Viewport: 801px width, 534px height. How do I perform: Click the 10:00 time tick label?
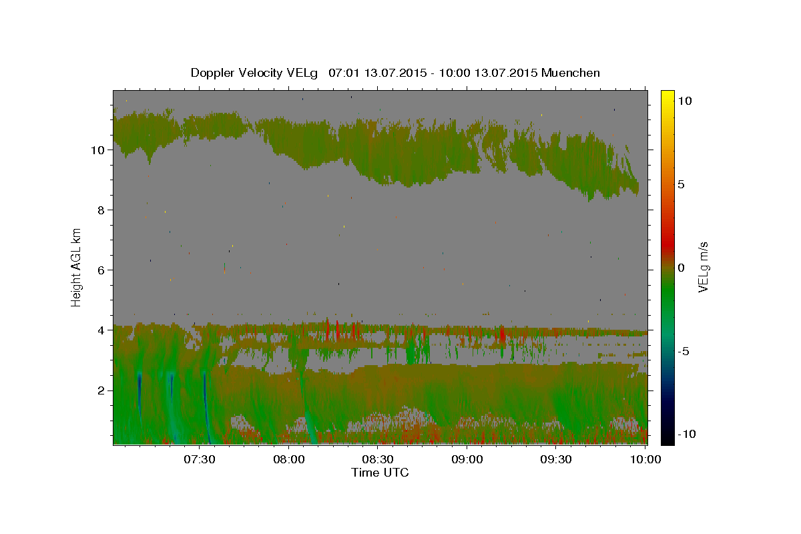tap(645, 459)
